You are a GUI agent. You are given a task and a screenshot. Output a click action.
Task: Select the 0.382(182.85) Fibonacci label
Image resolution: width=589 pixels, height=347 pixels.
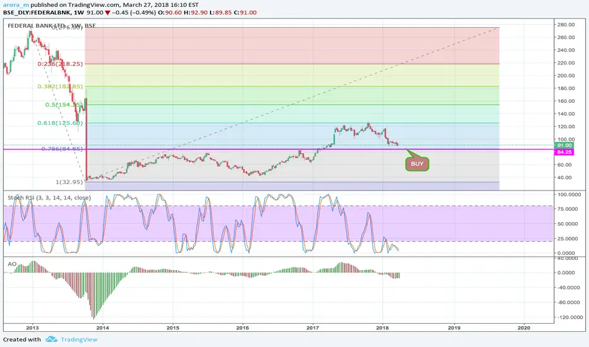tap(60, 86)
